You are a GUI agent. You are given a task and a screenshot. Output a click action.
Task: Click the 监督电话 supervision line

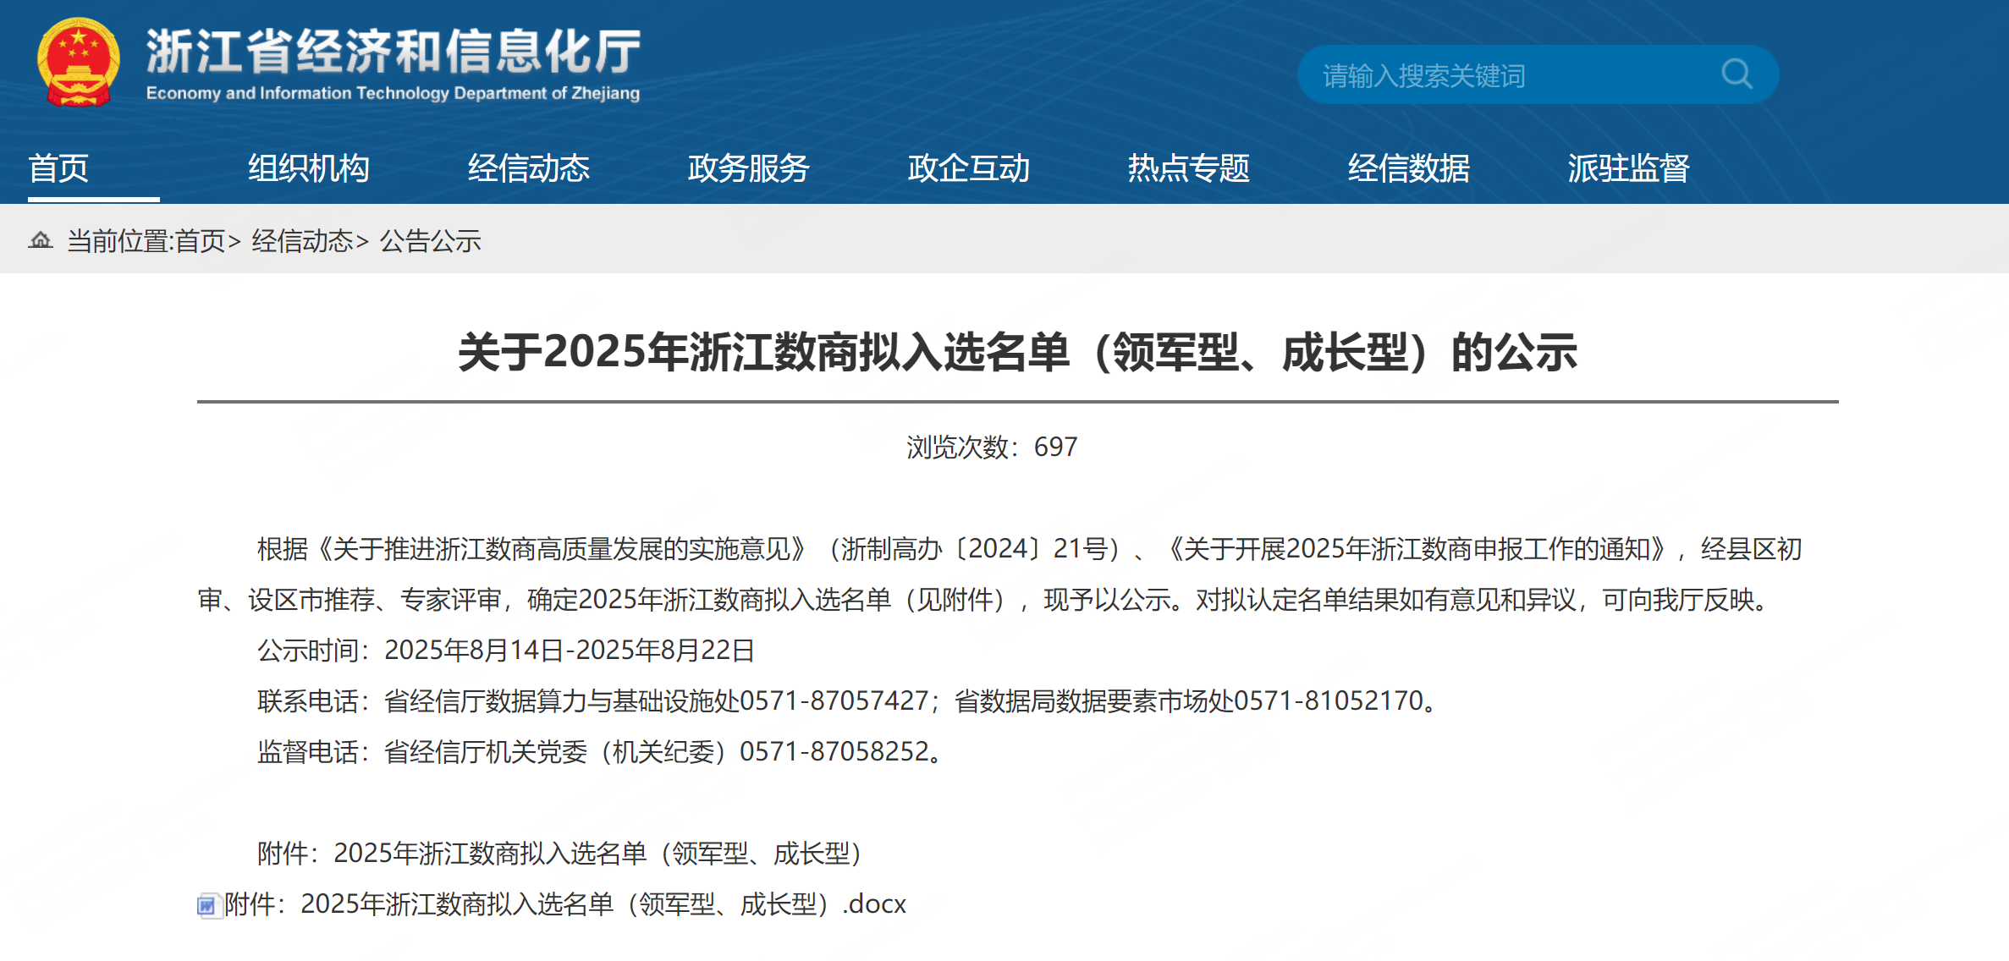point(602,751)
